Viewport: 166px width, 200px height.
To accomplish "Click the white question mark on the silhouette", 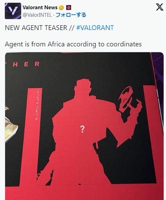I will pyautogui.click(x=82, y=129).
